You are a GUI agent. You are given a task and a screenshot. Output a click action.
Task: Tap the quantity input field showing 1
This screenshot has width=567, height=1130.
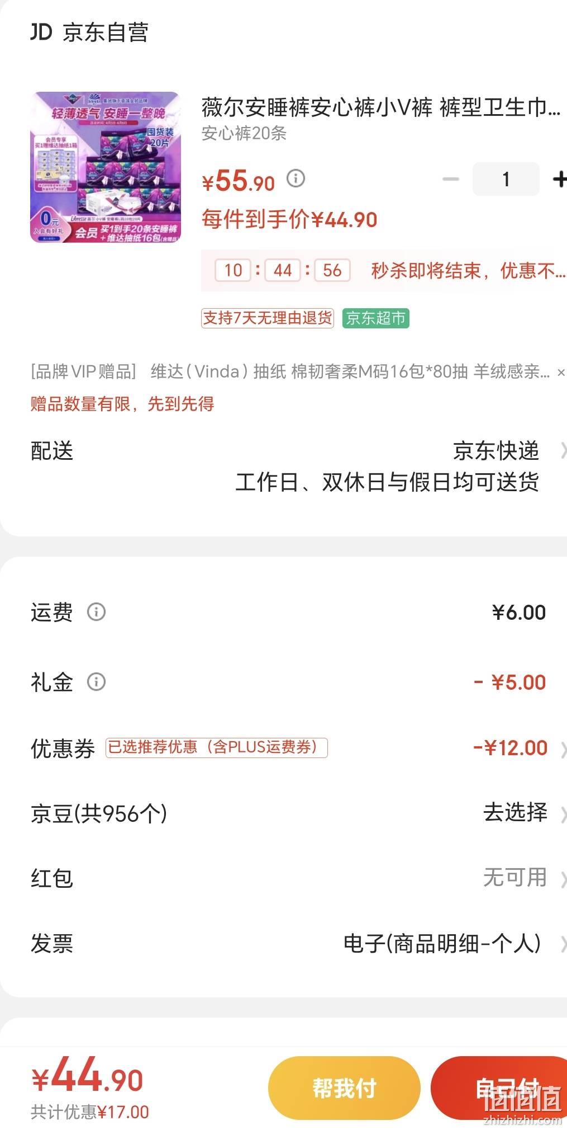click(x=506, y=179)
